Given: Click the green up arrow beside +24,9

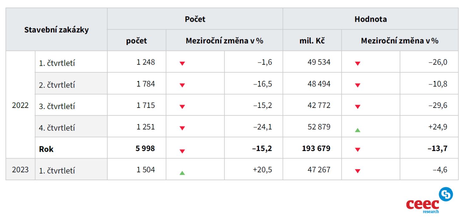Looking at the screenshot, I should click(x=357, y=130).
